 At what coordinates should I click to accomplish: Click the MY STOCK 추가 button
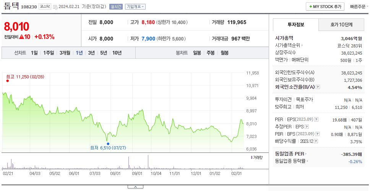tap(325, 6)
